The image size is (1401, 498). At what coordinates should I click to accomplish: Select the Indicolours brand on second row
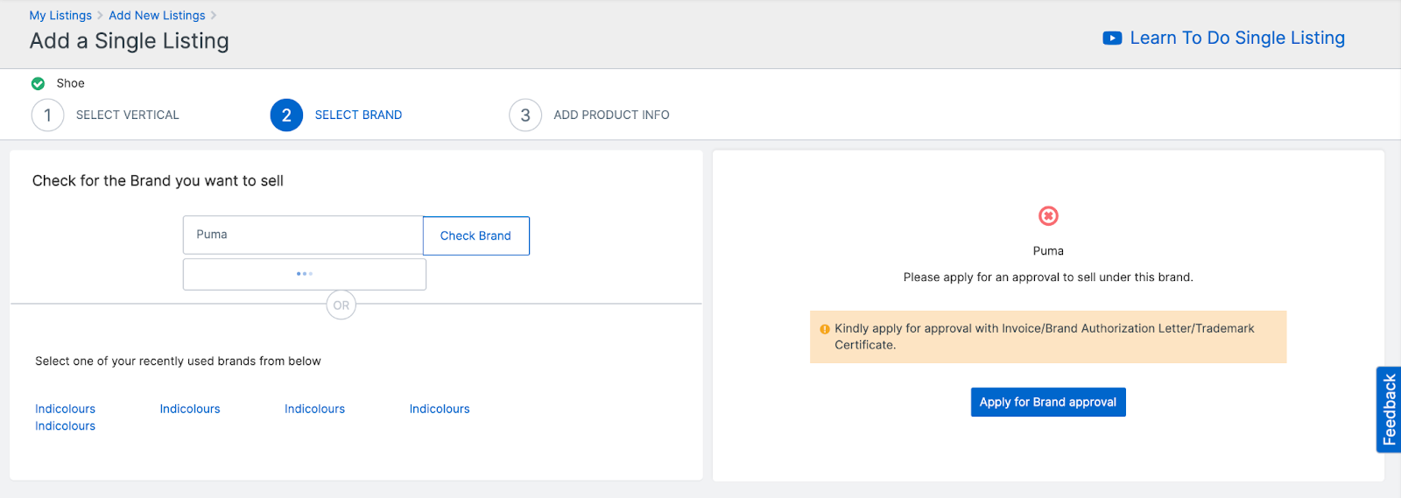(66, 426)
